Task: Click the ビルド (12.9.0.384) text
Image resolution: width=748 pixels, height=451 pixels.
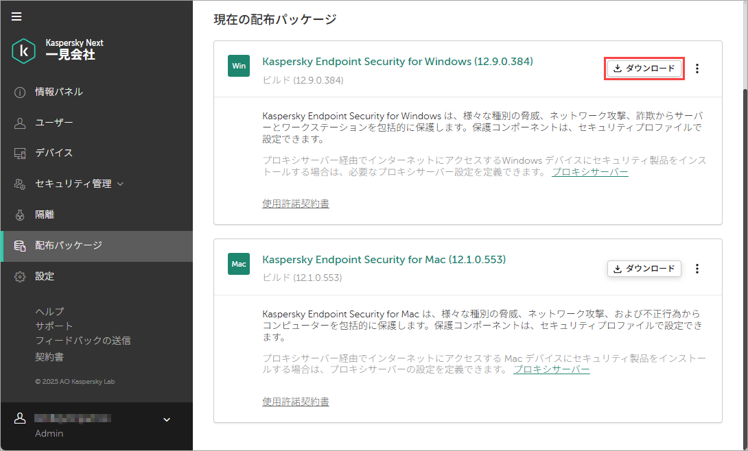Action: coord(303,80)
